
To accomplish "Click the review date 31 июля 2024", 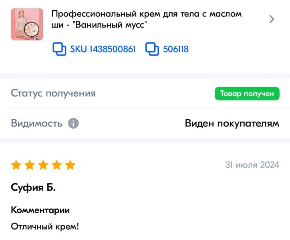I will pyautogui.click(x=252, y=165).
